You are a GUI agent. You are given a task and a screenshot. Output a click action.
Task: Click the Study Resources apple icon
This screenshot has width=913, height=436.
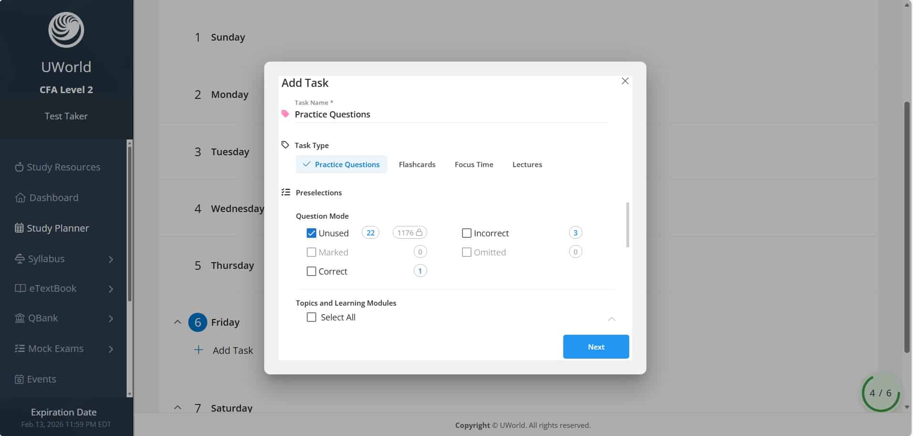(19, 167)
